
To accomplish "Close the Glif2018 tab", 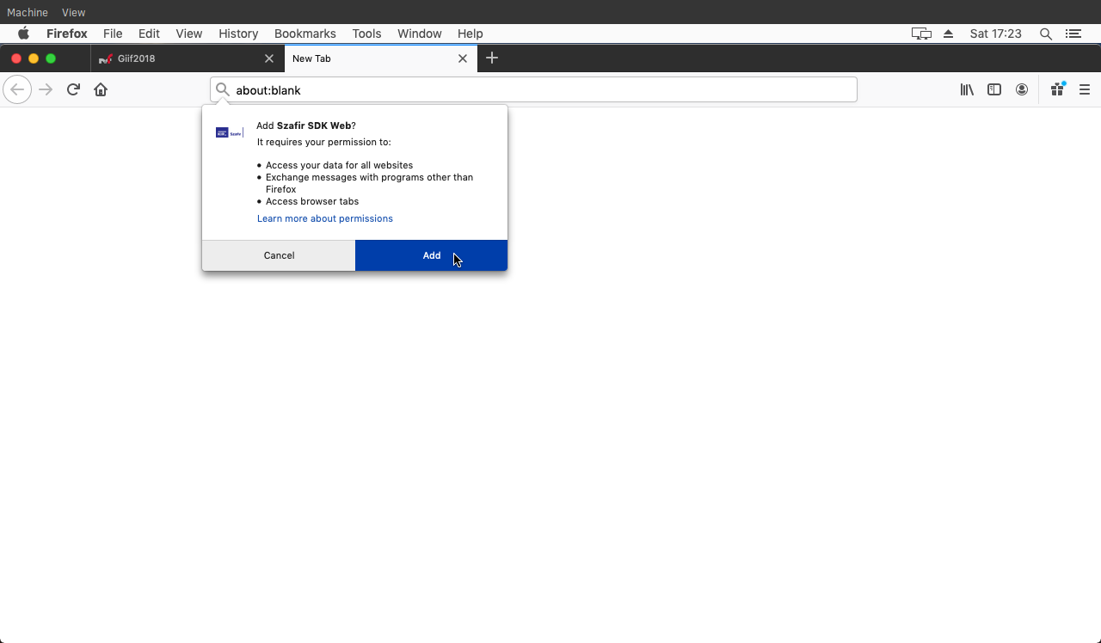I will [x=269, y=58].
